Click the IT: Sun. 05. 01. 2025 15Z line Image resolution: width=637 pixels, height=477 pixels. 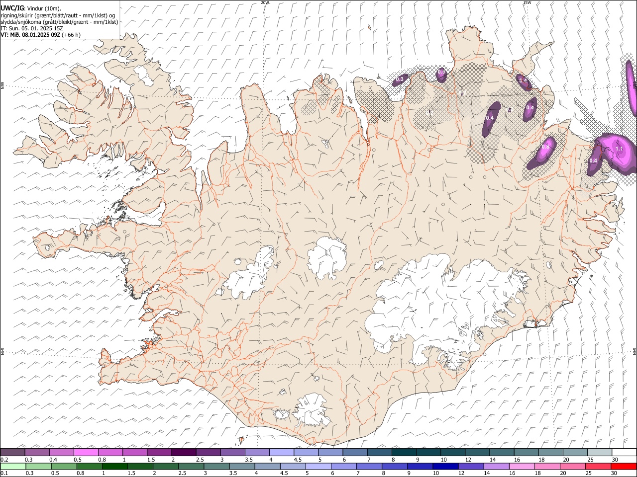click(x=32, y=28)
